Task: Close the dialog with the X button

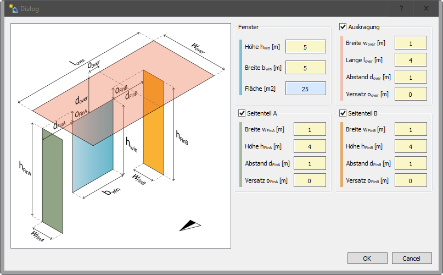Action: pos(427,8)
